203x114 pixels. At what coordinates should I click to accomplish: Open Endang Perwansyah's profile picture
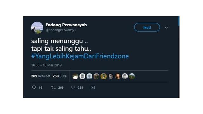click(x=37, y=28)
